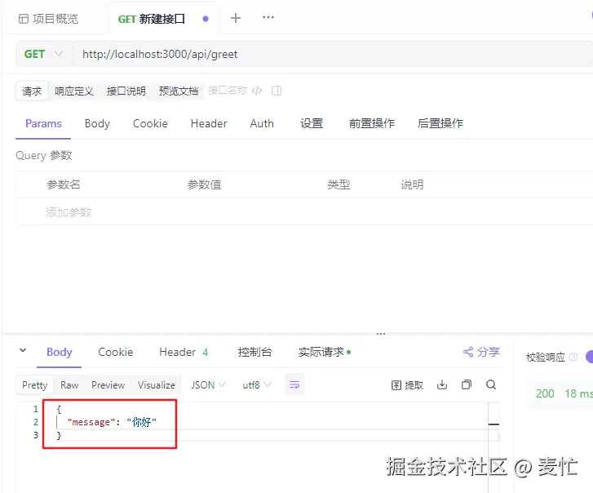Viewport: 593px width, 493px height.
Task: Switch response view to Visualize
Action: pos(156,385)
